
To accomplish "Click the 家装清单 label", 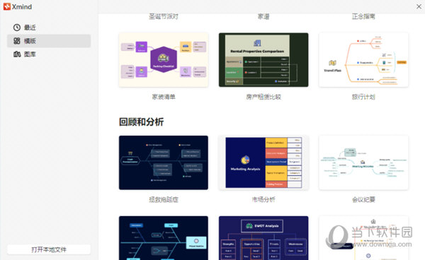I will tap(164, 97).
